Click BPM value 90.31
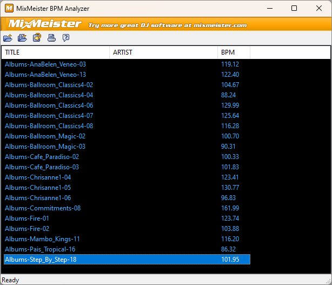This screenshot has height=285, width=332. (x=228, y=147)
